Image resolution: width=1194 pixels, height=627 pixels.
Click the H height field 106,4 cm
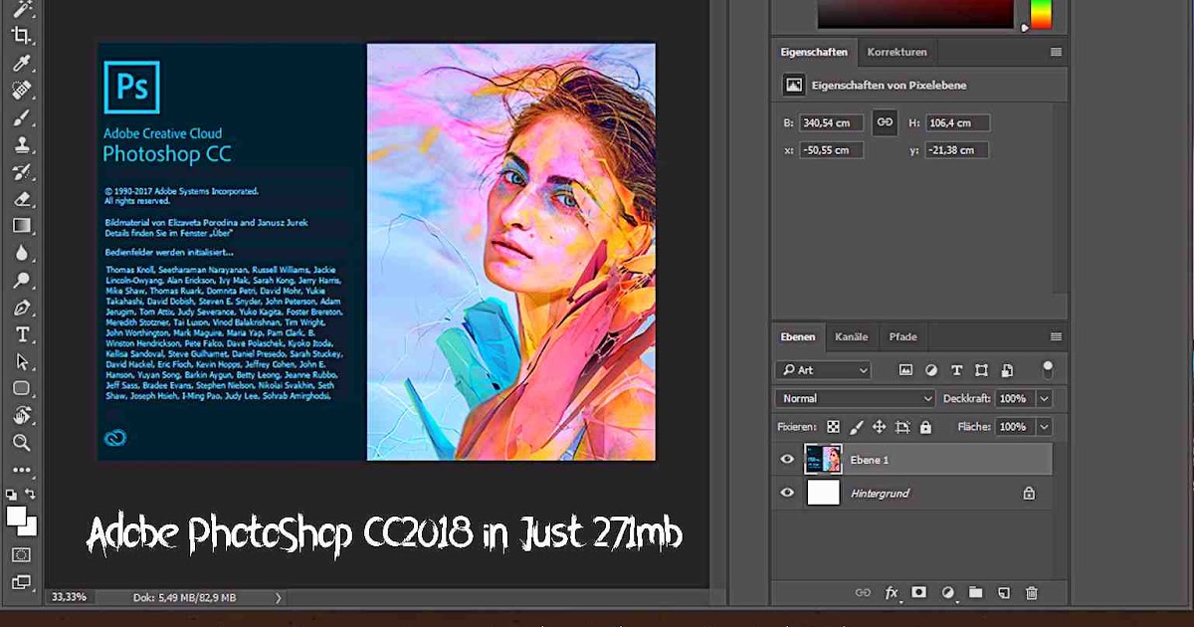click(x=956, y=123)
